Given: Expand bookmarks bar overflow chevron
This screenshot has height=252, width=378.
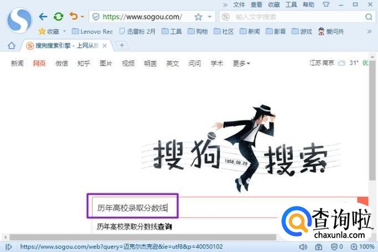Looking at the screenshot, I should coord(369,32).
